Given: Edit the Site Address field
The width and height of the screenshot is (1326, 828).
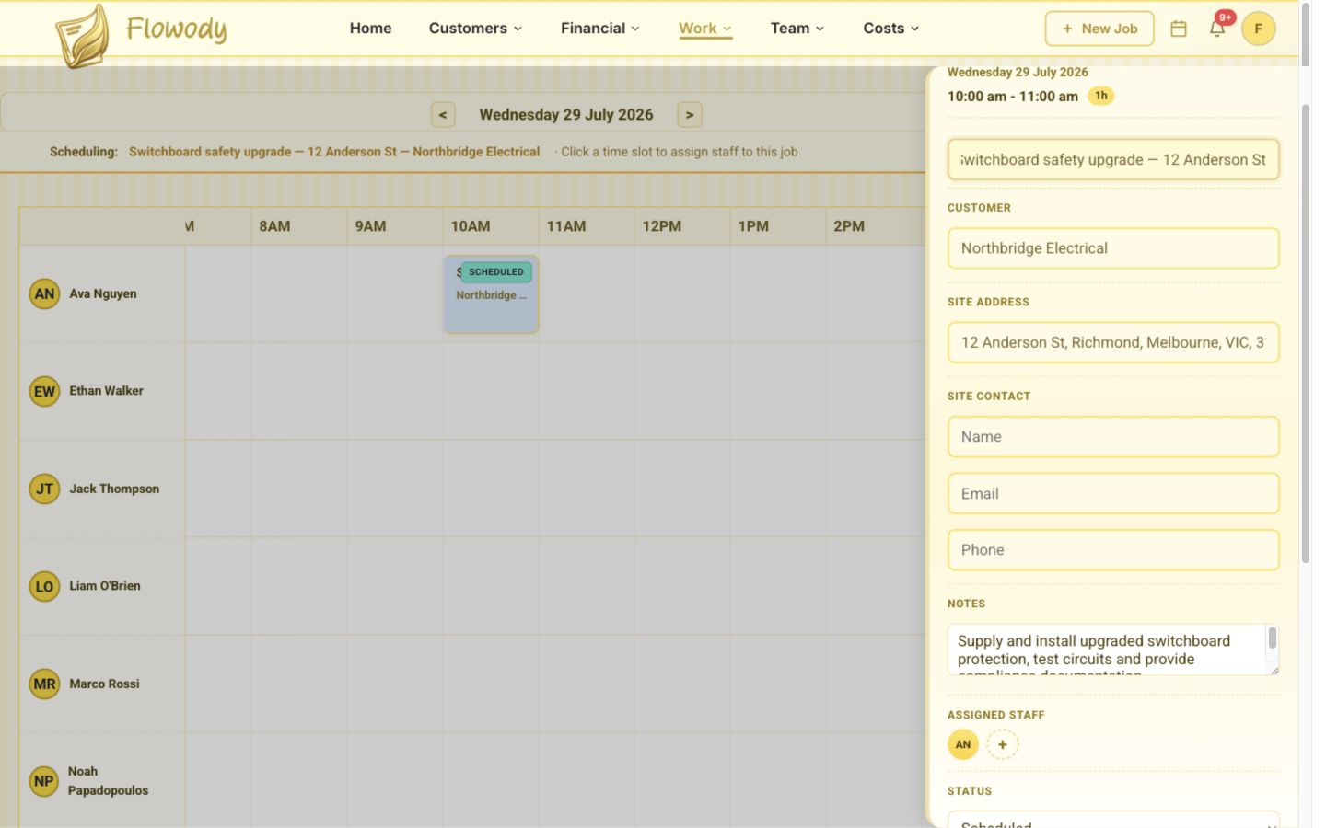Looking at the screenshot, I should pos(1113,342).
